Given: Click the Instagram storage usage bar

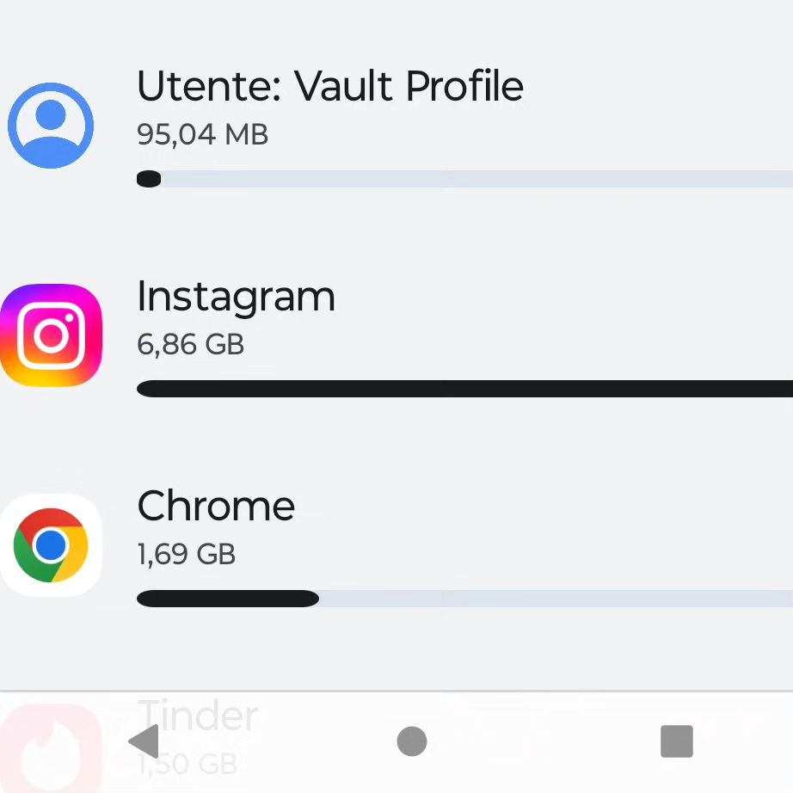Looking at the screenshot, I should click(464, 389).
